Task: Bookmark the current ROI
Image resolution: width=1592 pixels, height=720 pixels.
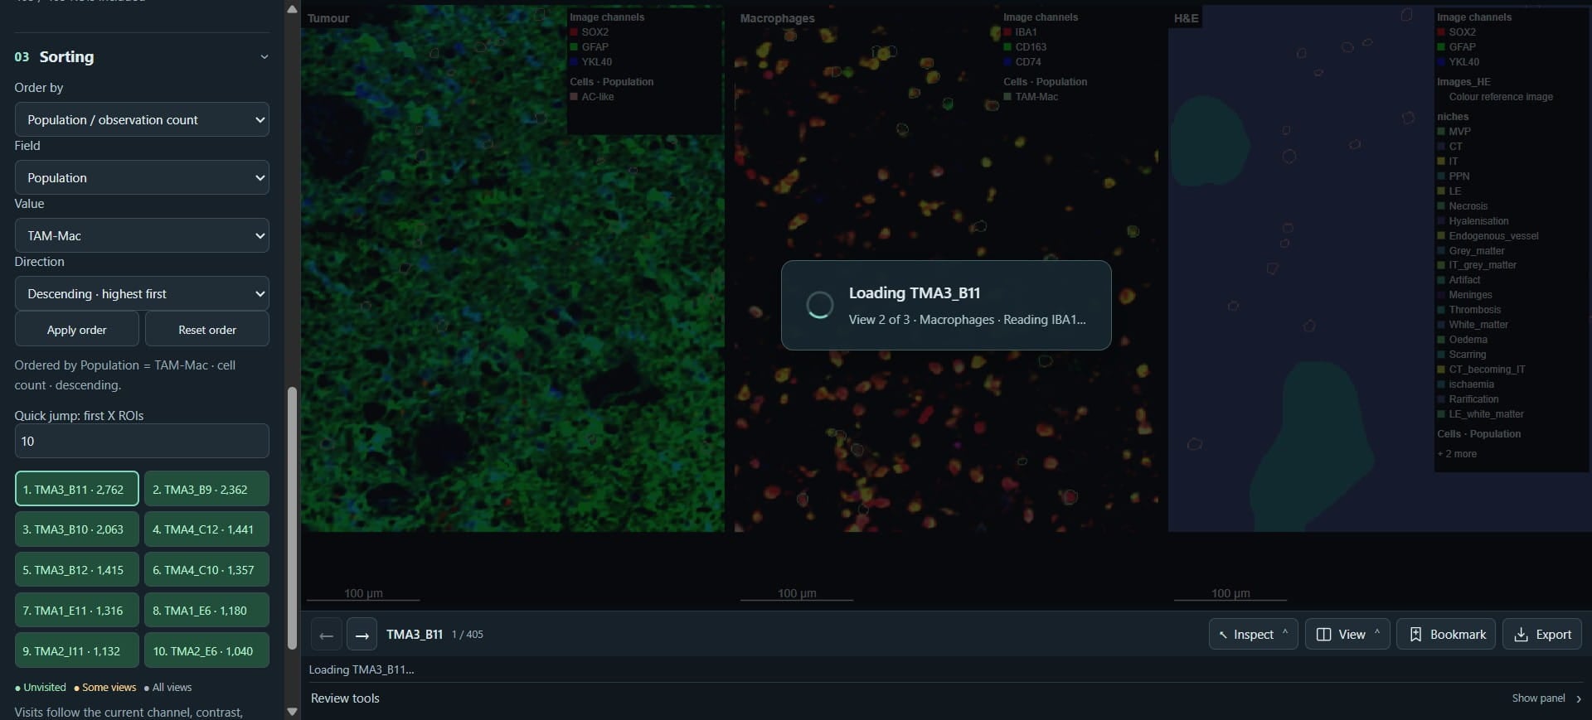Action: (x=1446, y=634)
